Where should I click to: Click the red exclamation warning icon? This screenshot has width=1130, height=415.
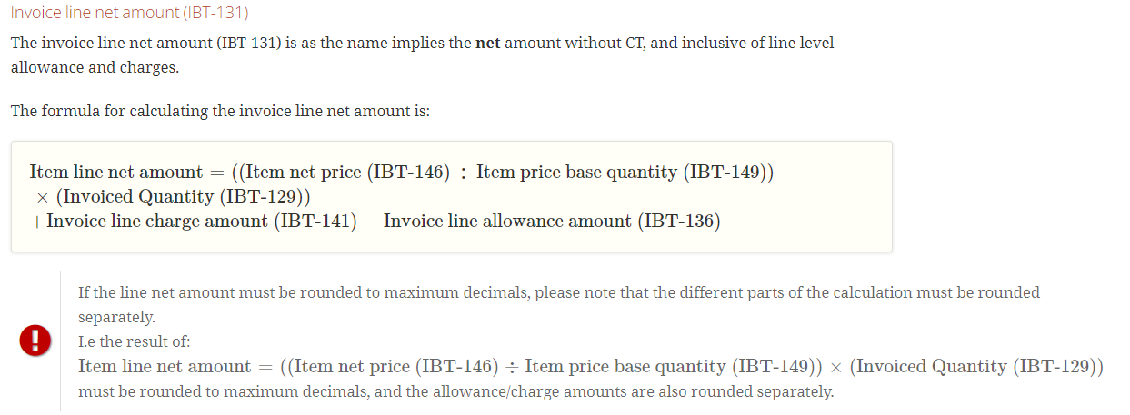click(x=35, y=341)
